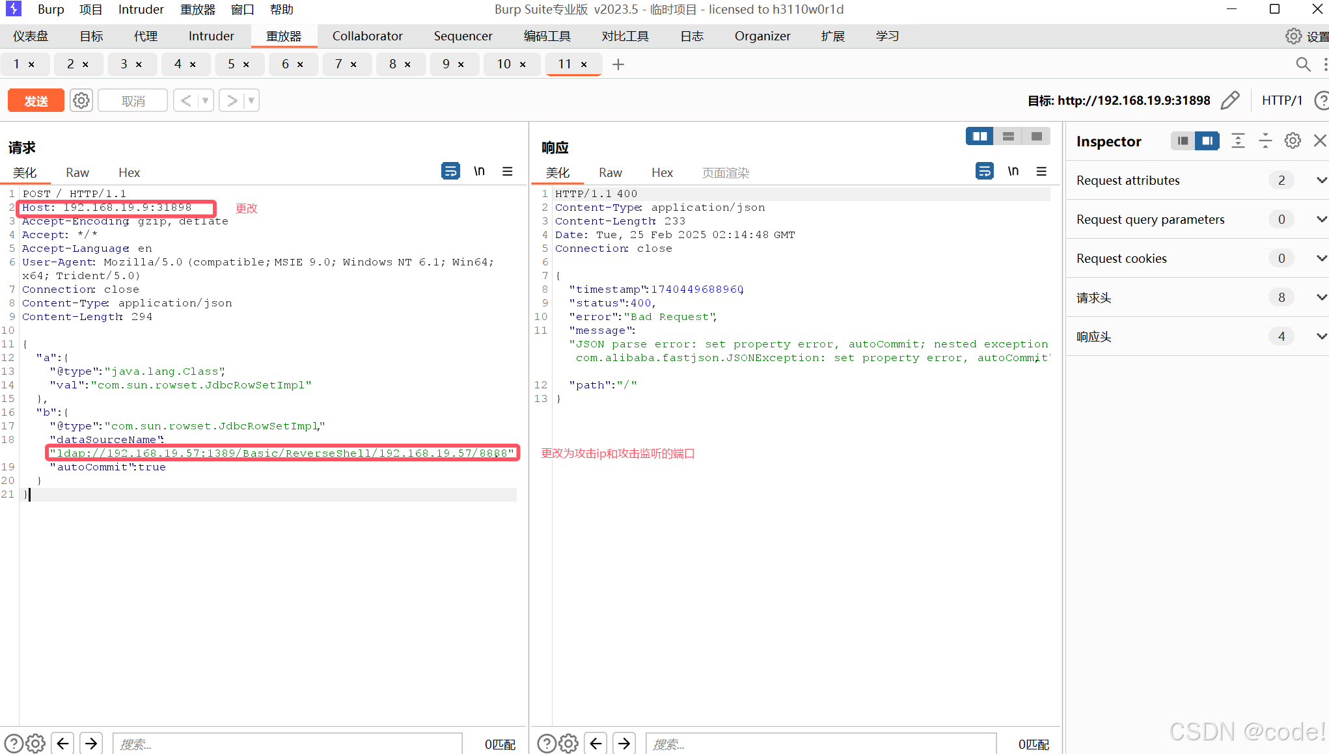The height and width of the screenshot is (754, 1329).
Task: Open history back dropdown arrow
Action: point(206,101)
